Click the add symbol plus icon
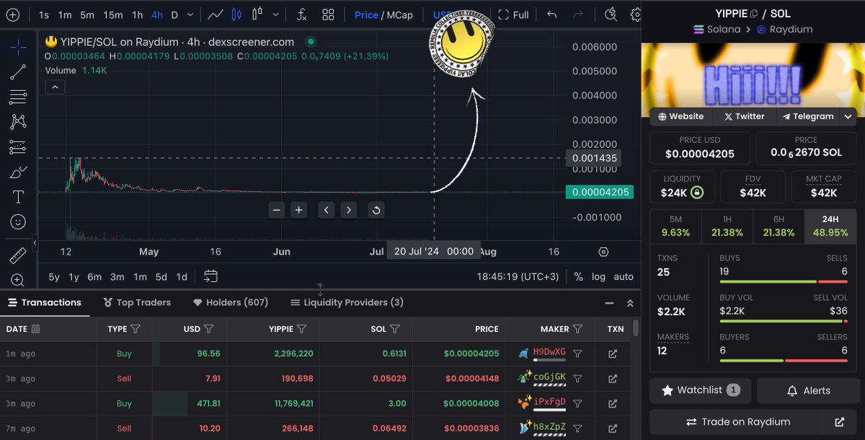Viewport: 865px width, 440px height. pyautogui.click(x=14, y=14)
